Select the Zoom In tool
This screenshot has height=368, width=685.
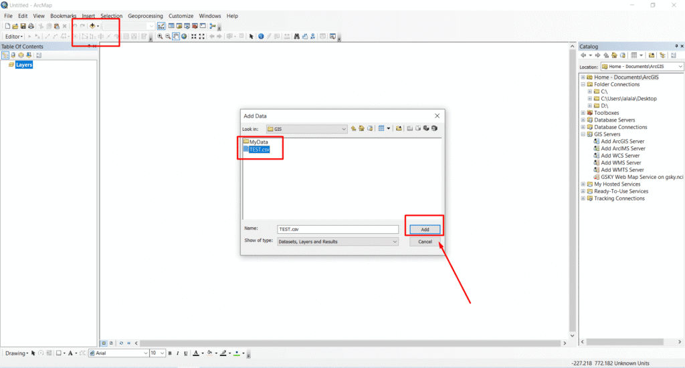160,37
